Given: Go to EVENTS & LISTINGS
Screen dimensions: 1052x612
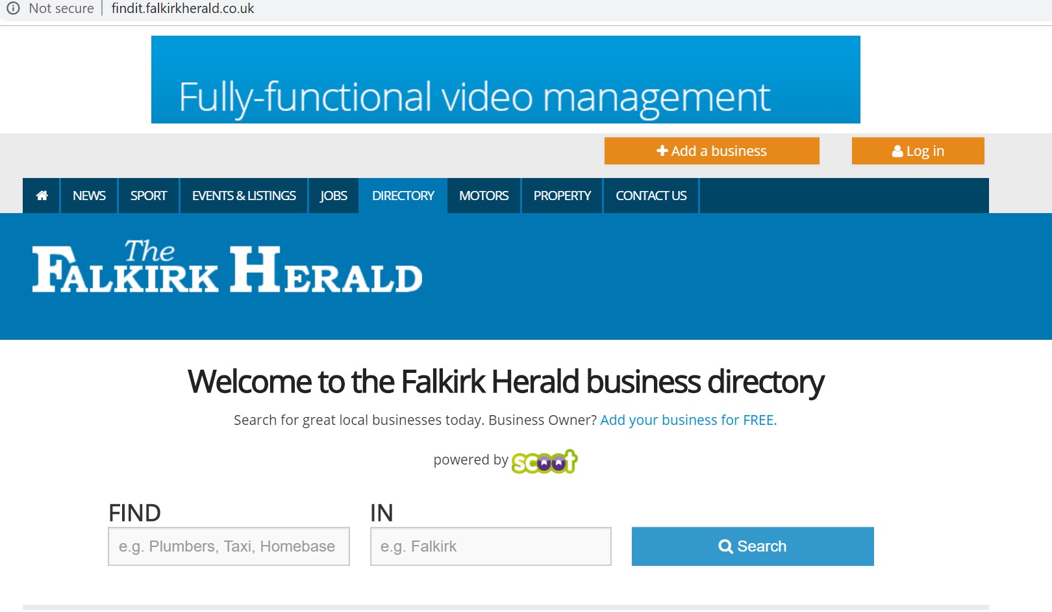Looking at the screenshot, I should [x=244, y=196].
